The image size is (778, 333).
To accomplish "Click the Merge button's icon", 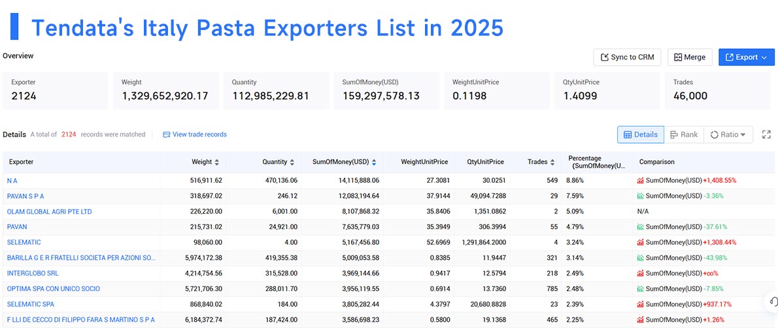I will click(678, 57).
